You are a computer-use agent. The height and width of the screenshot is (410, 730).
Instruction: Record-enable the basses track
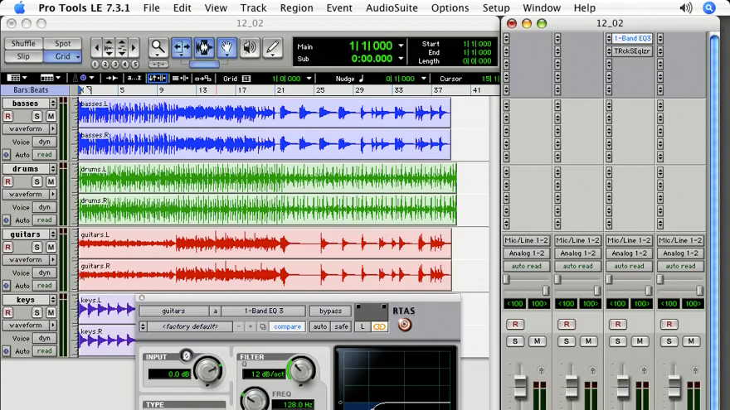pos(8,116)
